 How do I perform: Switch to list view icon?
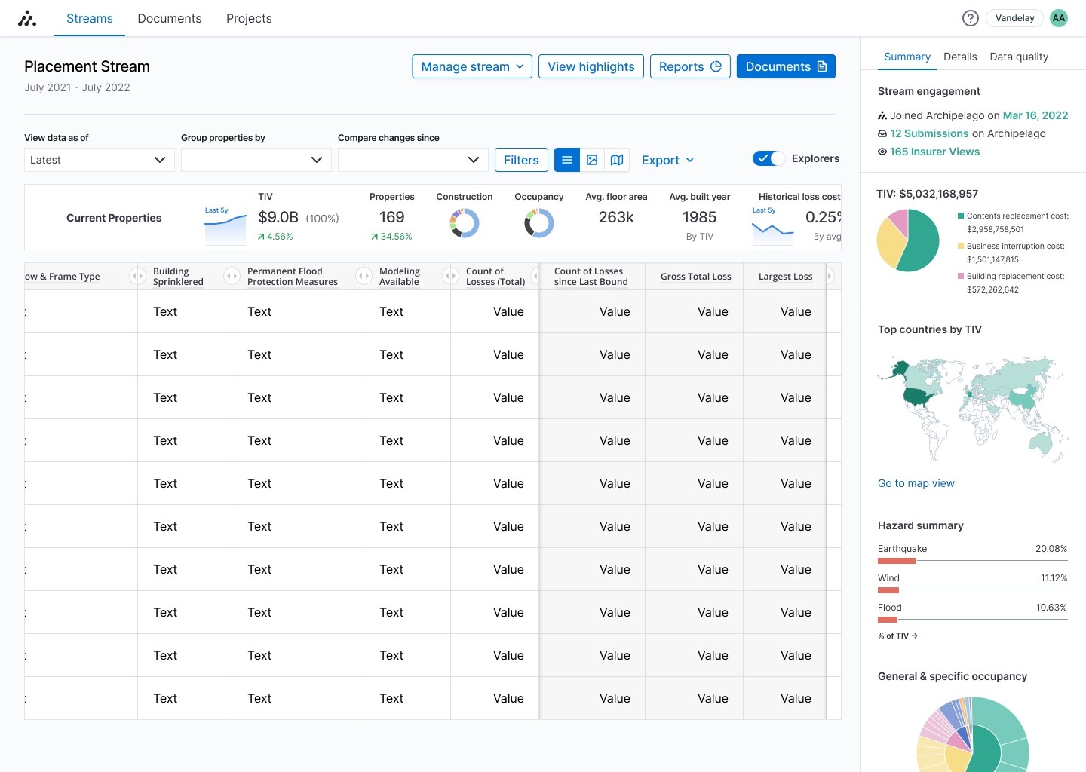pyautogui.click(x=567, y=160)
